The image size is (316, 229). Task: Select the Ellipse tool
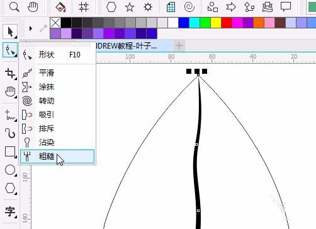[10, 170]
